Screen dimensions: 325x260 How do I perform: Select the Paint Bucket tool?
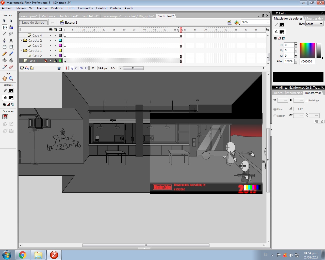tap(11, 60)
